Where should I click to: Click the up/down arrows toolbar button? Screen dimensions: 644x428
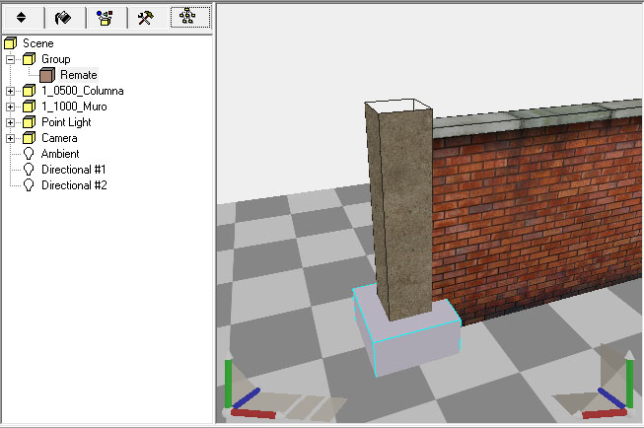pyautogui.click(x=22, y=18)
